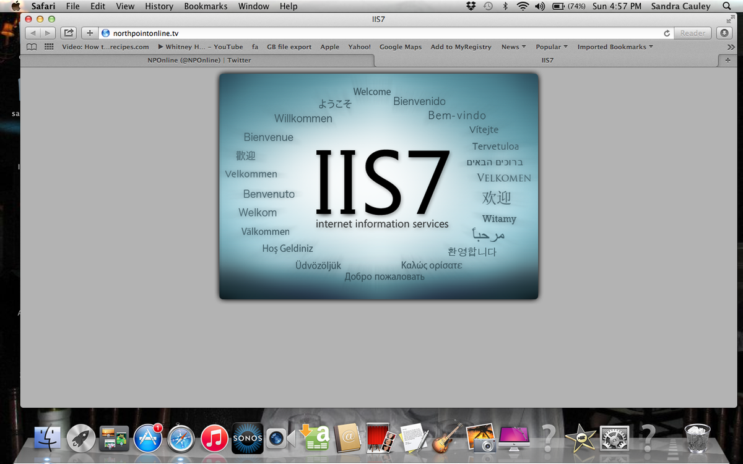
Task: Select the IIS7 tab
Action: tap(547, 60)
